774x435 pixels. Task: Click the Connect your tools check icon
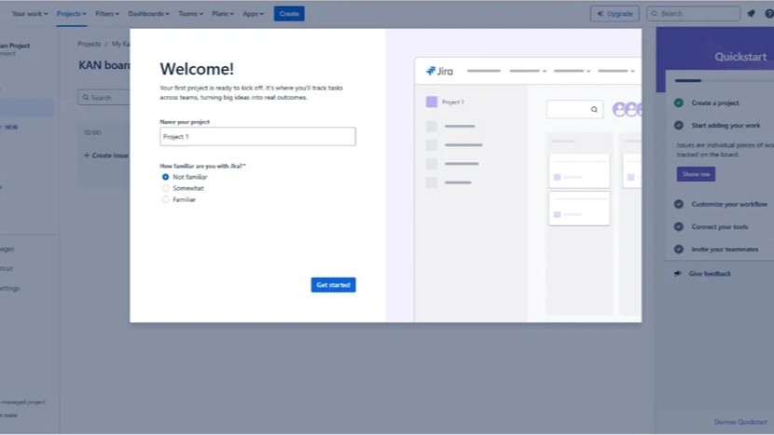[x=679, y=227]
